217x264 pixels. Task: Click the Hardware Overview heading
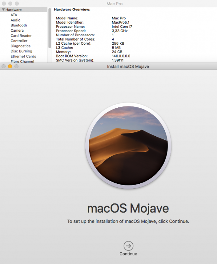pyautogui.click(x=72, y=10)
